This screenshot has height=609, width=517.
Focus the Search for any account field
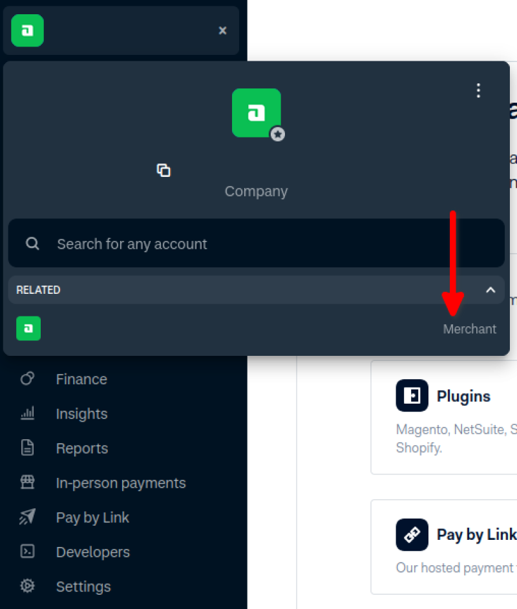click(257, 243)
